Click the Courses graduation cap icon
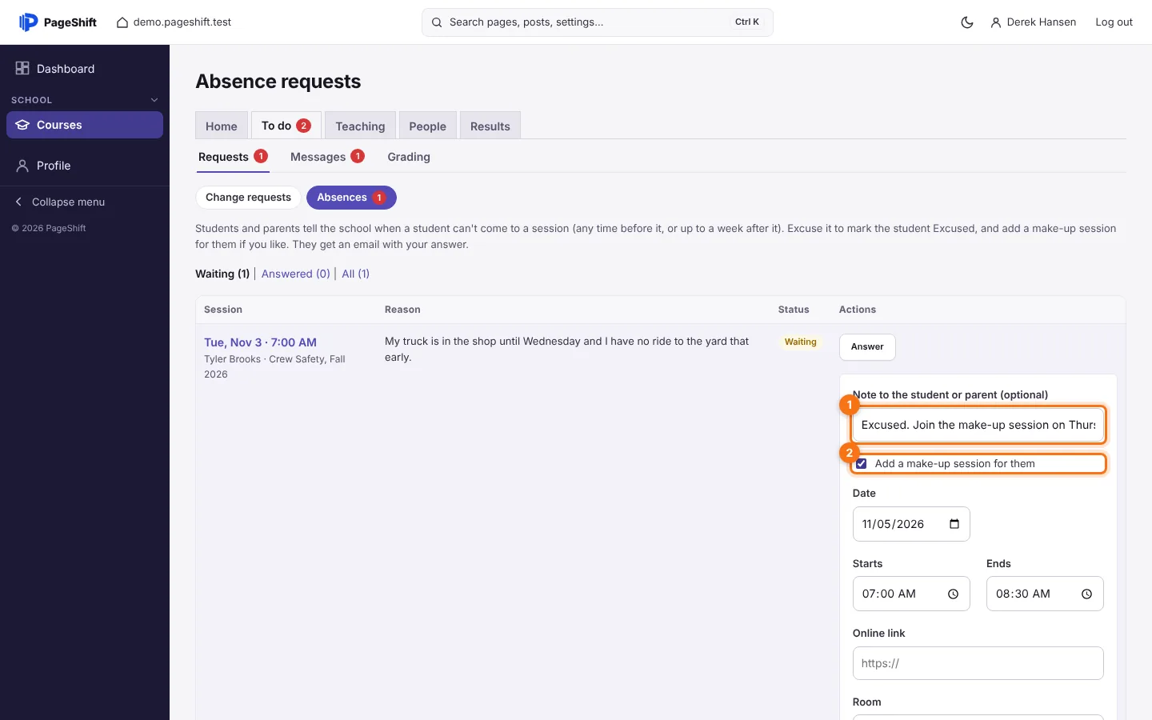Image resolution: width=1152 pixels, height=720 pixels. pyautogui.click(x=22, y=125)
